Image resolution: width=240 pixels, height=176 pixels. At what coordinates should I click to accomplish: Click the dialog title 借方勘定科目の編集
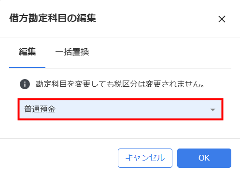[53, 18]
